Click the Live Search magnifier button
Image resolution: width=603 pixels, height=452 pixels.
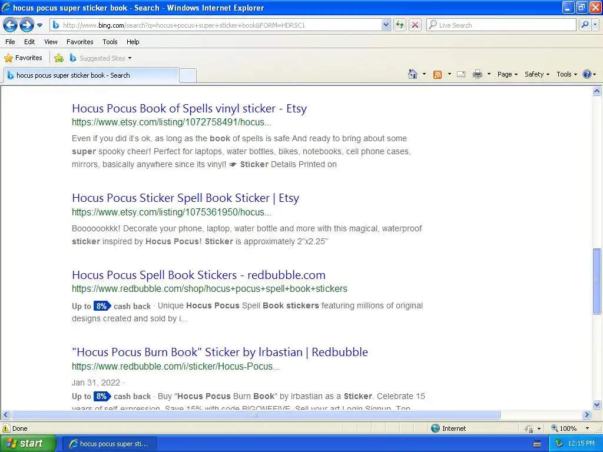[585, 25]
